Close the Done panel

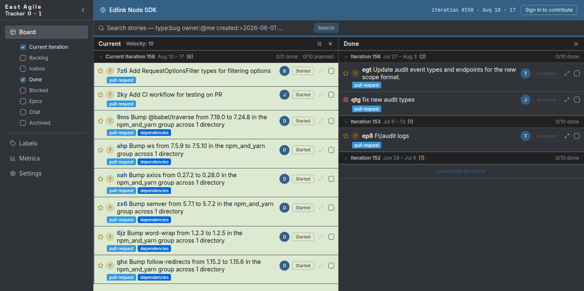tap(576, 44)
